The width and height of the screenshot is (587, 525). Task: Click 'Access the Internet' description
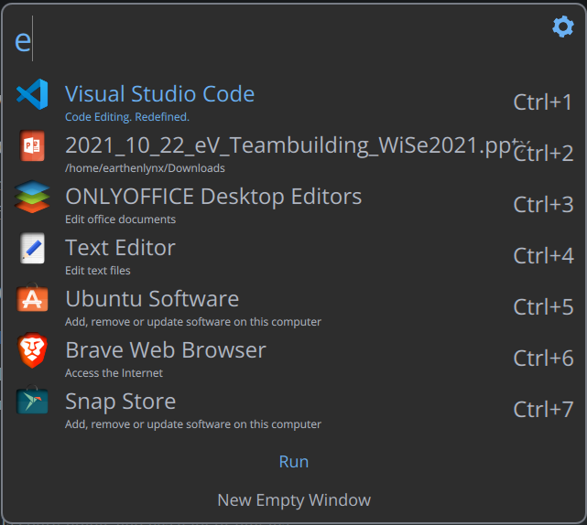click(114, 373)
